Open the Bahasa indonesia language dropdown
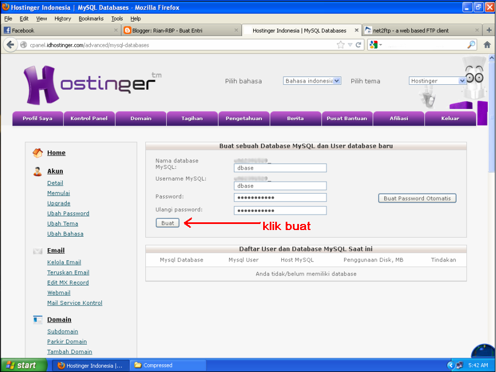The height and width of the screenshot is (372, 496). [x=312, y=81]
